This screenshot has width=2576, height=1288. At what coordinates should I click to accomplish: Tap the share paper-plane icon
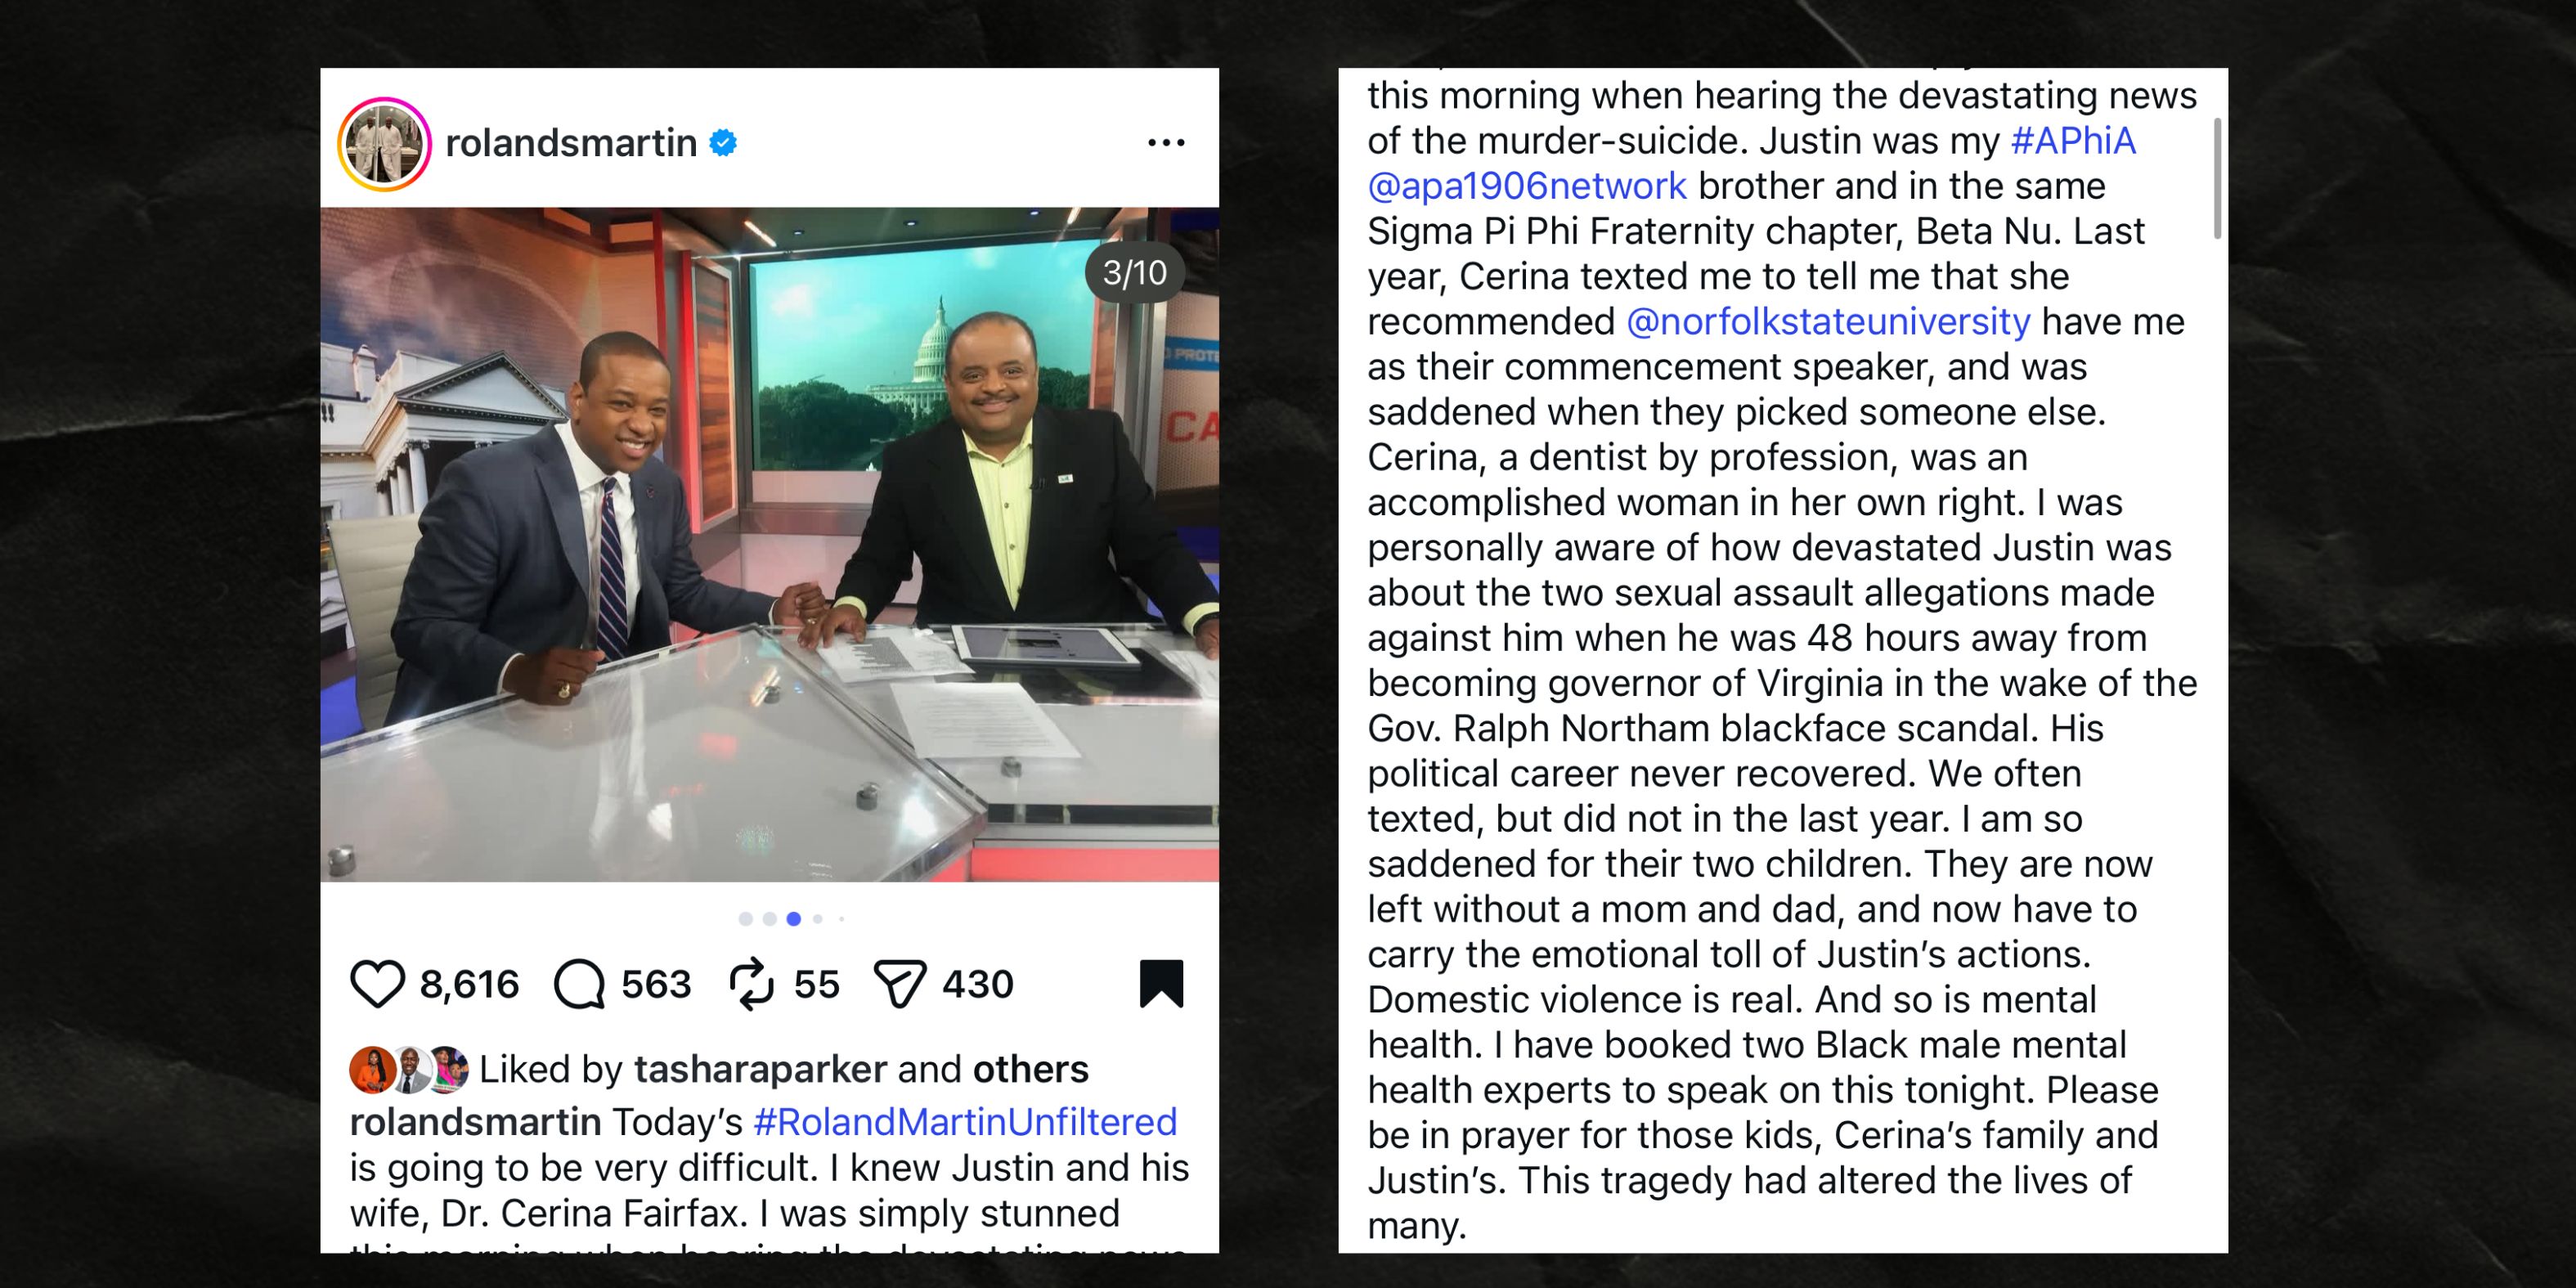900,984
